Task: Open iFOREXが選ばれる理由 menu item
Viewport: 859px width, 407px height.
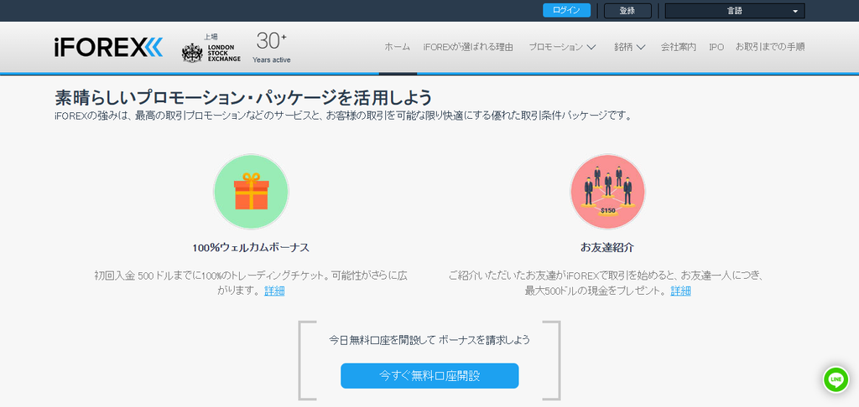Action: coord(468,47)
